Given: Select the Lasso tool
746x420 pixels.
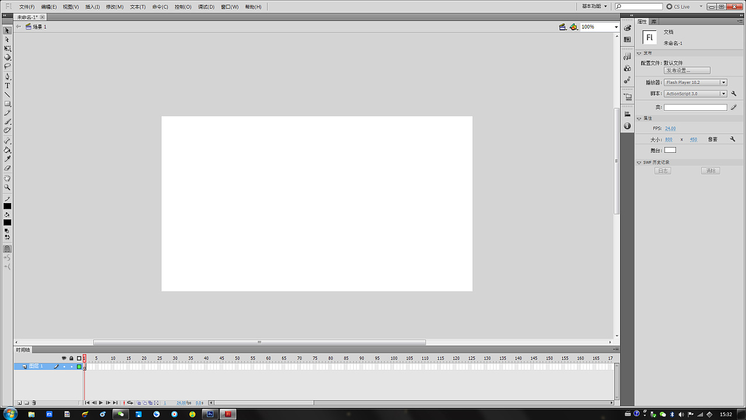Looking at the screenshot, I should [8, 66].
